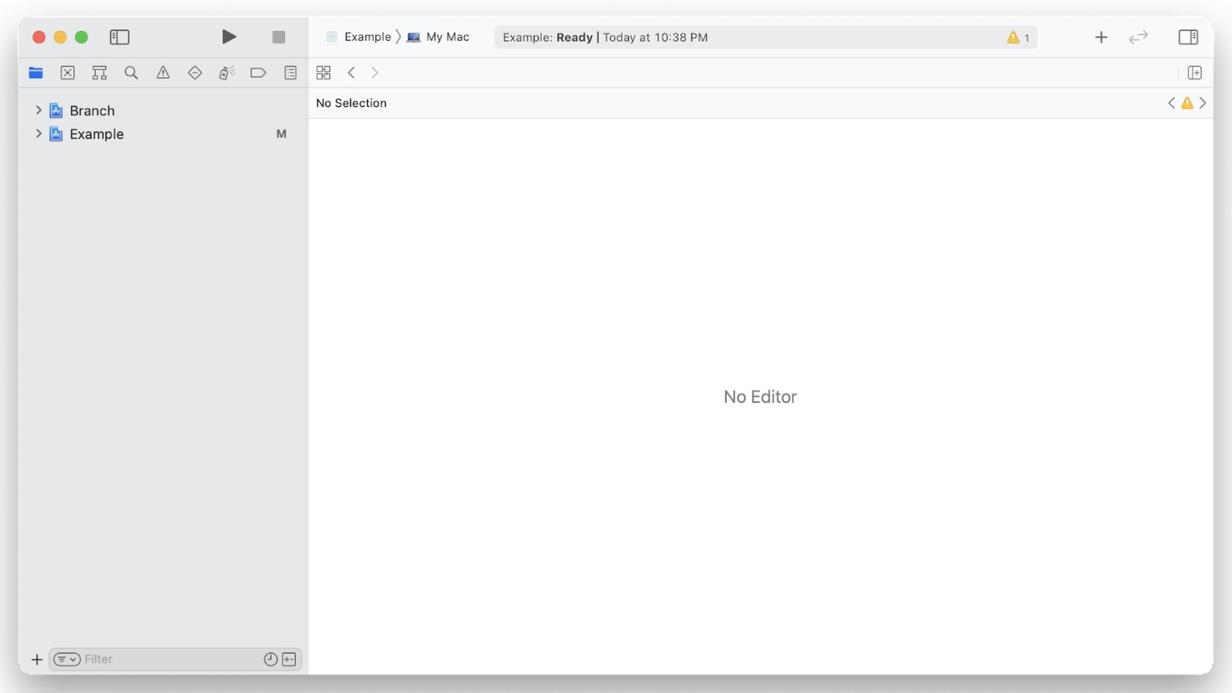1232x693 pixels.
Task: Open the Find navigator magnifier
Action: tap(131, 73)
